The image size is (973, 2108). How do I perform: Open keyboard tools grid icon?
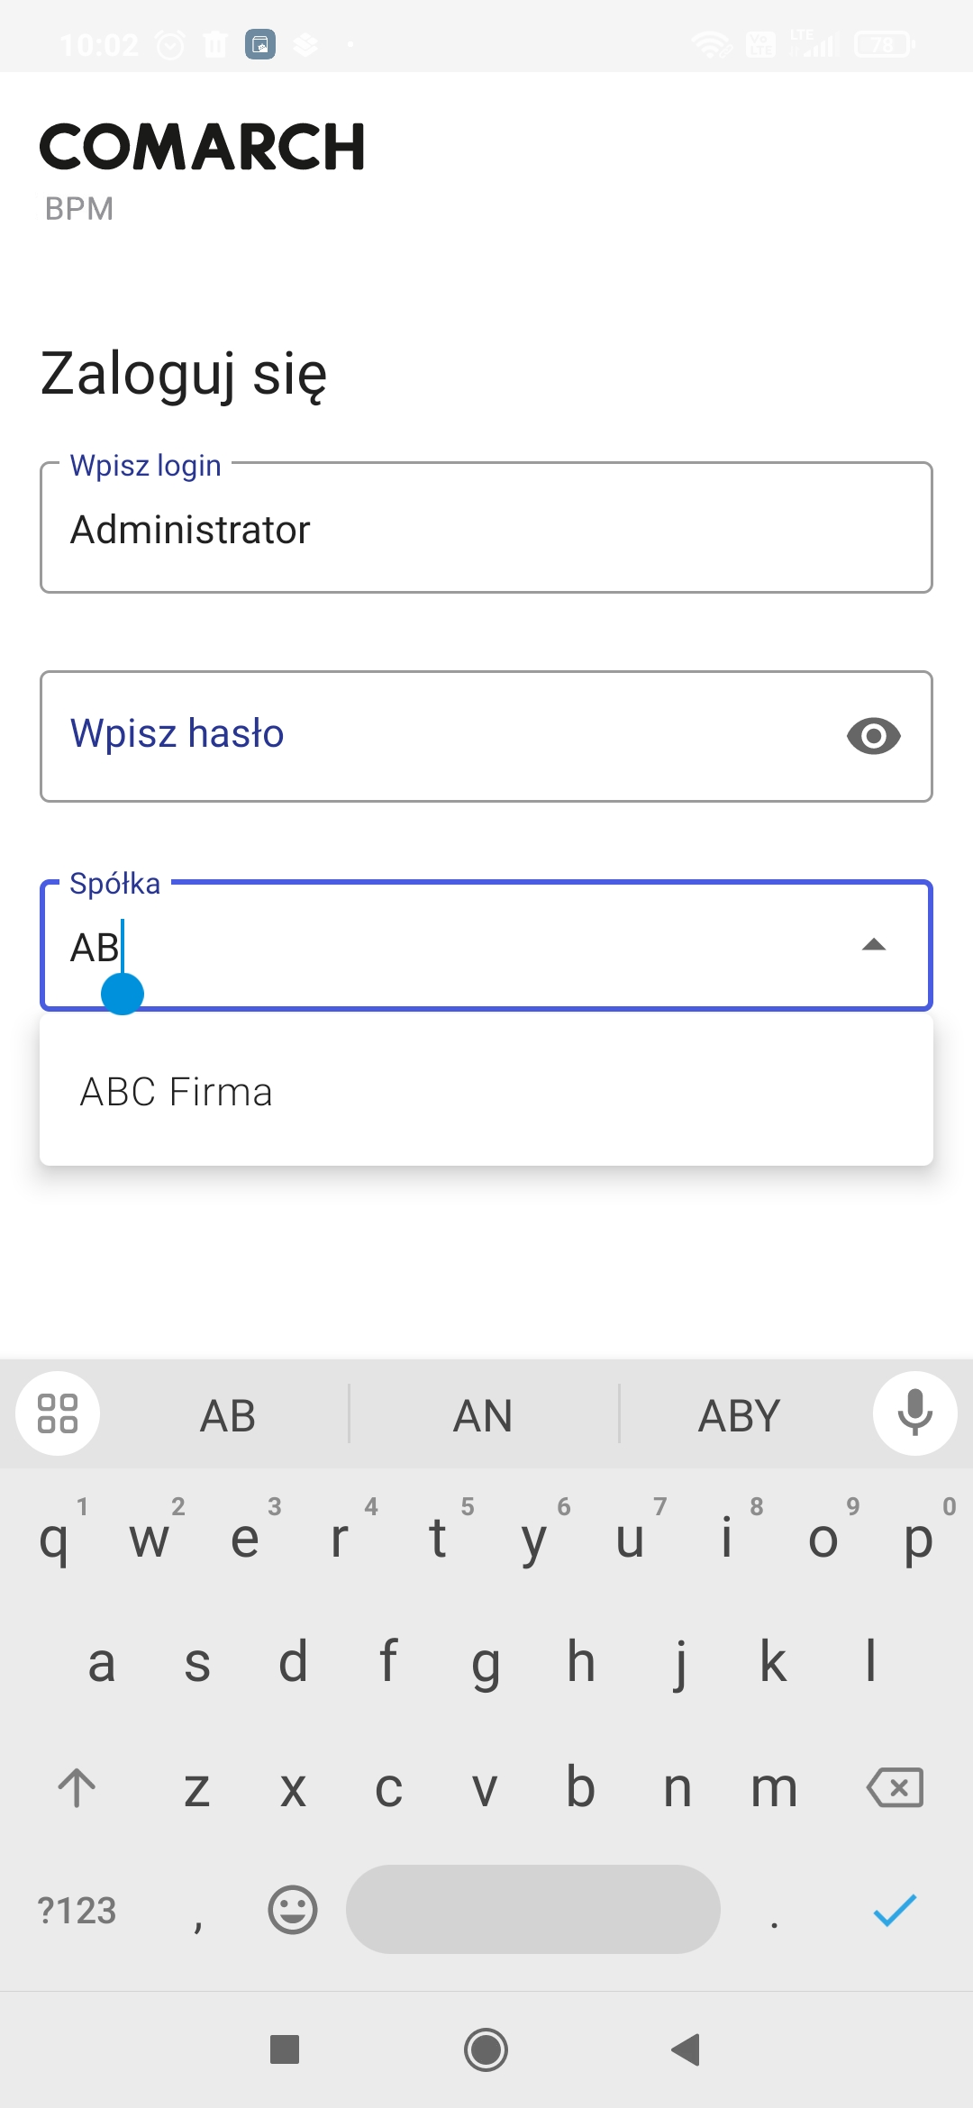(x=58, y=1413)
